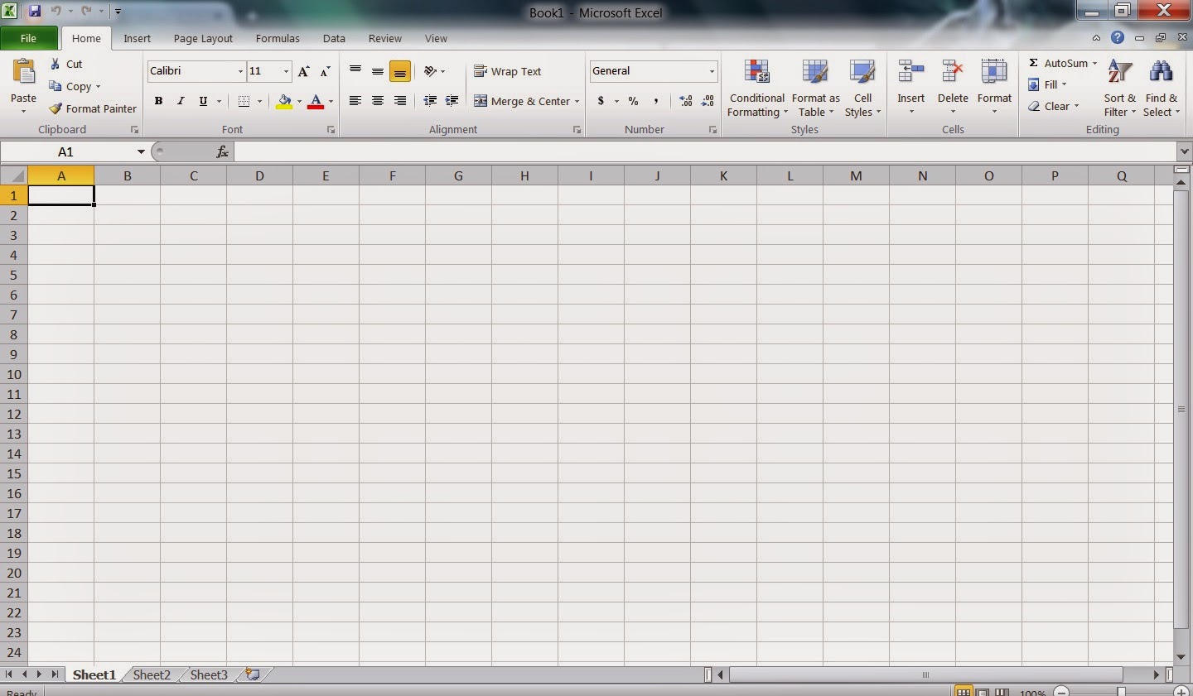Viewport: 1193px width, 696px height.
Task: Toggle italic formatting
Action: [x=181, y=101]
